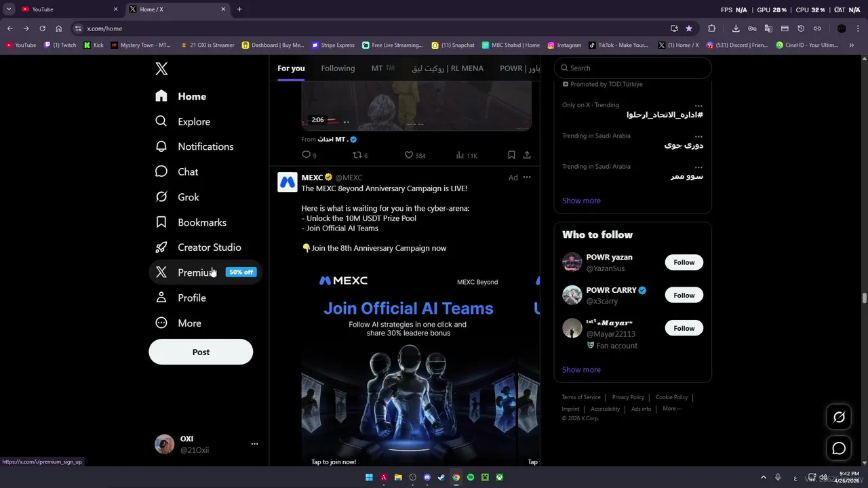Open options for دوري جوي trend

click(x=698, y=137)
